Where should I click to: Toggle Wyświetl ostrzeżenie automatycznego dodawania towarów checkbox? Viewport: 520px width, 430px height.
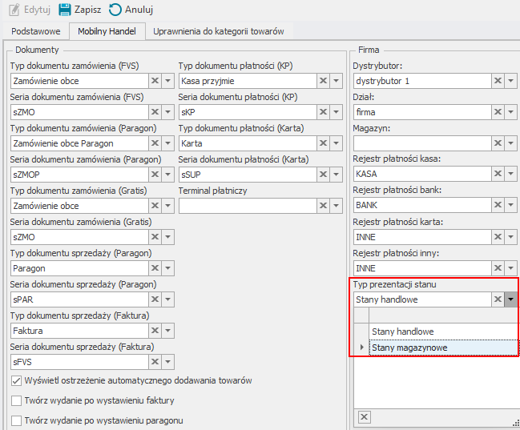(16, 380)
